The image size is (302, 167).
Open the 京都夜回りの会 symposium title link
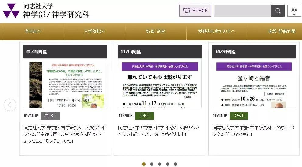click(x=65, y=134)
